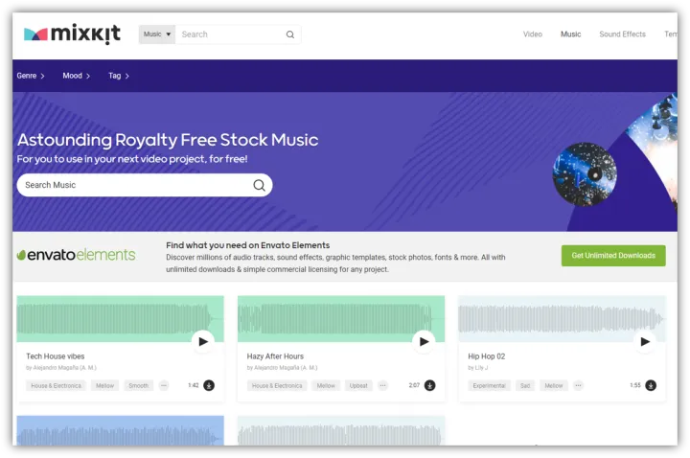Play the Tech House vibes track
The image size is (690, 458).
pyautogui.click(x=203, y=341)
